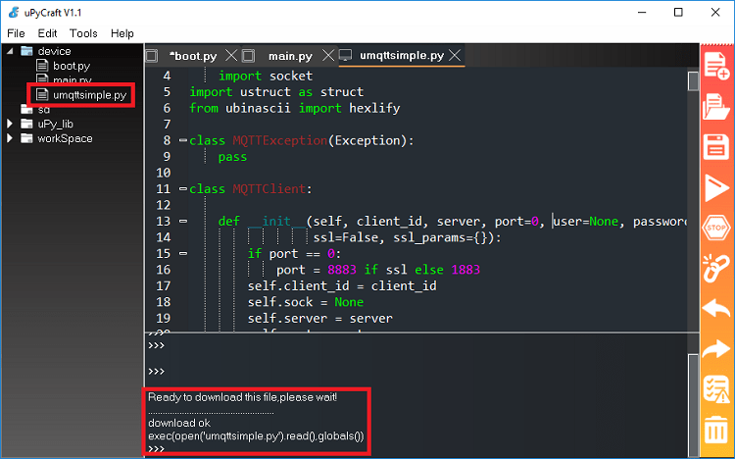This screenshot has height=459, width=735.
Task: Click the New file icon in right toolbar
Action: pyautogui.click(x=716, y=67)
